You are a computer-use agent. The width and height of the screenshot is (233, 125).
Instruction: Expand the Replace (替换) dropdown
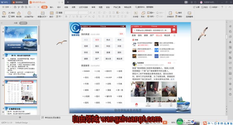[183, 16]
